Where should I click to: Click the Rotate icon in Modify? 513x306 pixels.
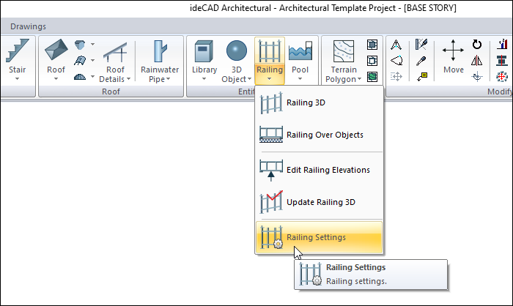pos(477,45)
